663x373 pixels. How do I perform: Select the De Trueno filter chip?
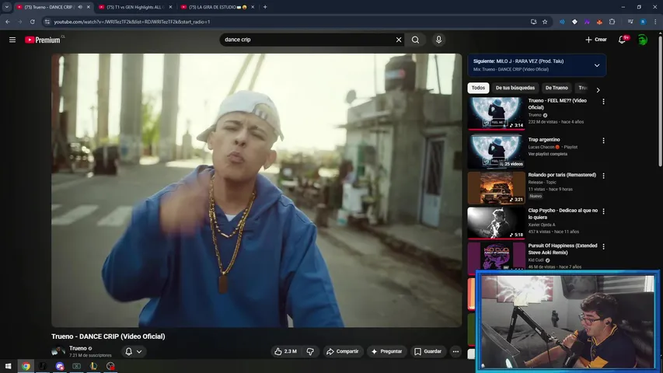pyautogui.click(x=557, y=88)
